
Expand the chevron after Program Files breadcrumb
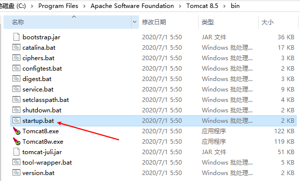(x=84, y=6)
